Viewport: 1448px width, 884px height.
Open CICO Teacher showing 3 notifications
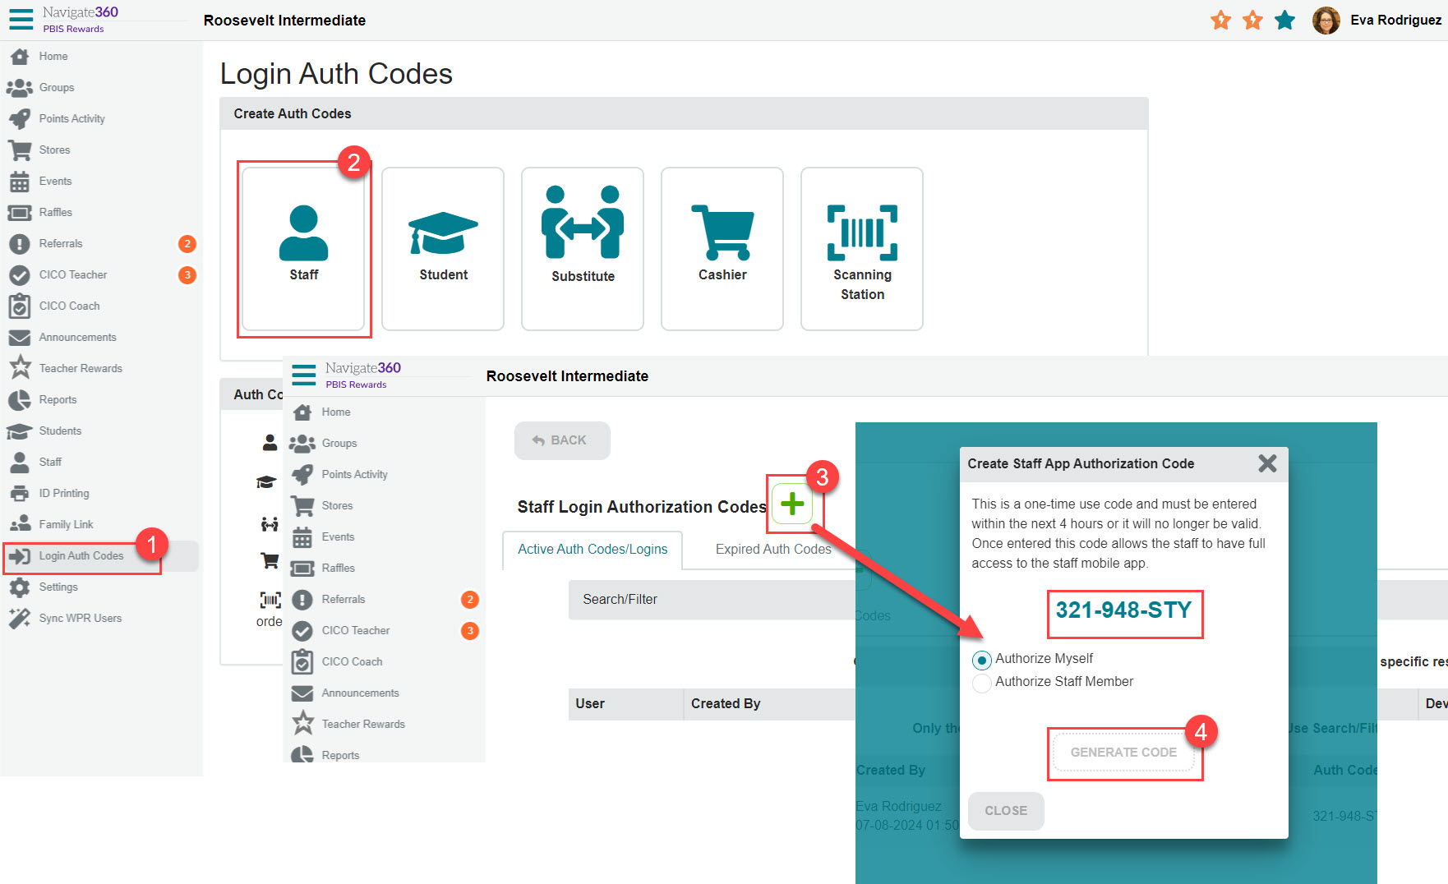[72, 274]
